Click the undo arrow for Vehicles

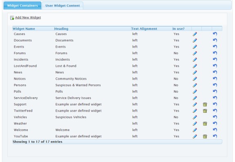coord(215,117)
